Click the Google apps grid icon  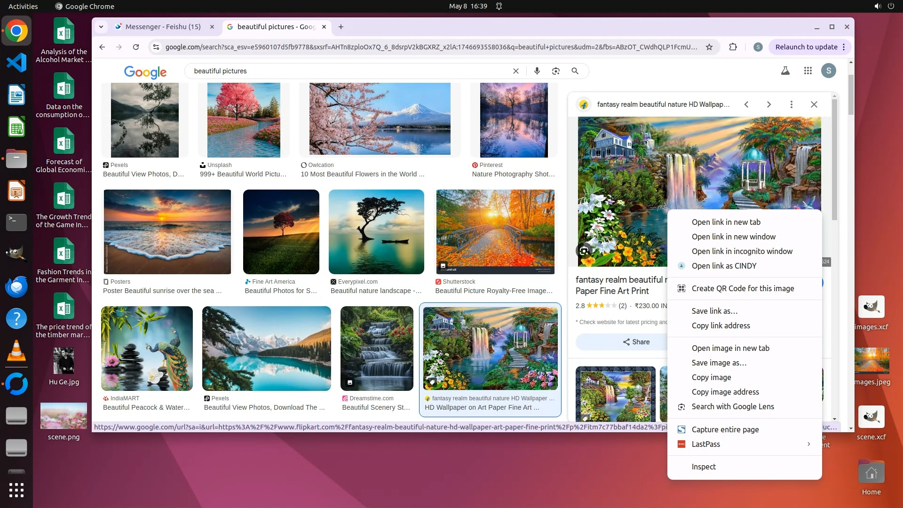[808, 71]
